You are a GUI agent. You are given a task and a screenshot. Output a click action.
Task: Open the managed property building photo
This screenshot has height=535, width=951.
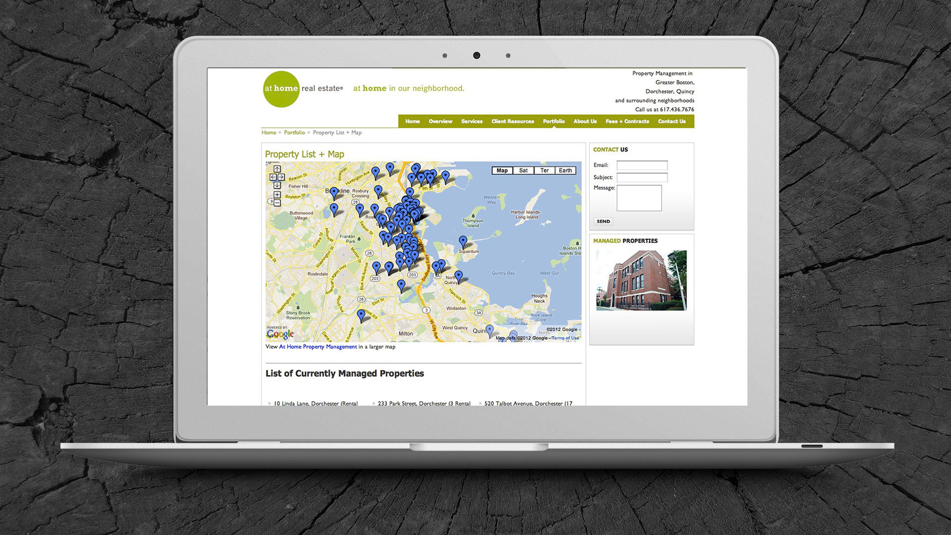641,280
